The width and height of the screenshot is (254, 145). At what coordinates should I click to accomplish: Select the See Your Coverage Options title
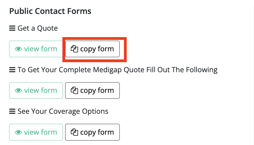(x=63, y=112)
